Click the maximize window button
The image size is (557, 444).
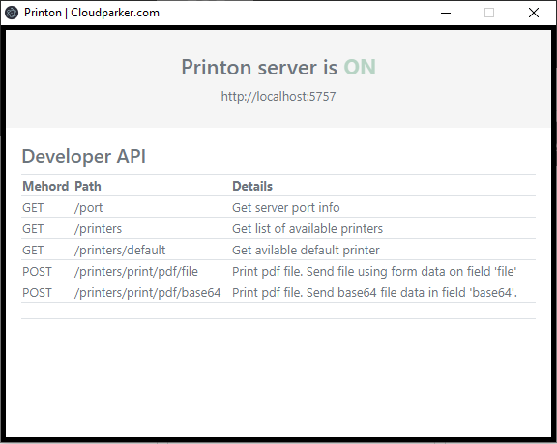(489, 13)
